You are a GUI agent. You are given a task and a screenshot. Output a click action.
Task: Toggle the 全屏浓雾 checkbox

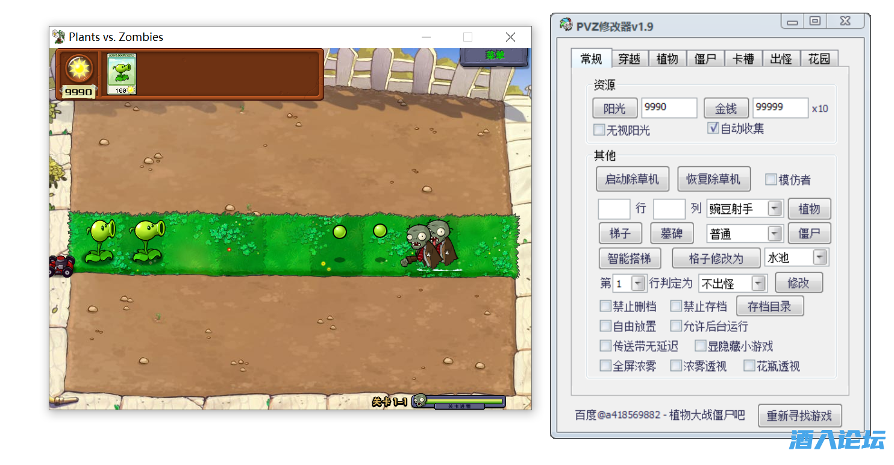point(605,366)
